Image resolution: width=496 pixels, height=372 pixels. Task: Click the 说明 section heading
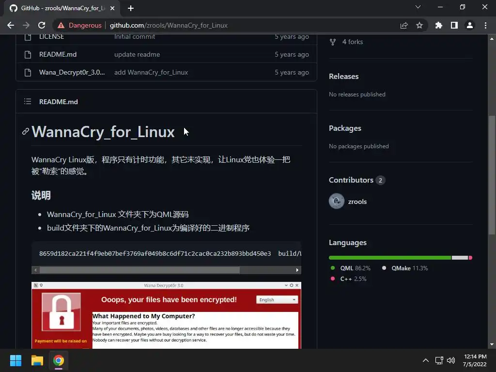tap(41, 196)
